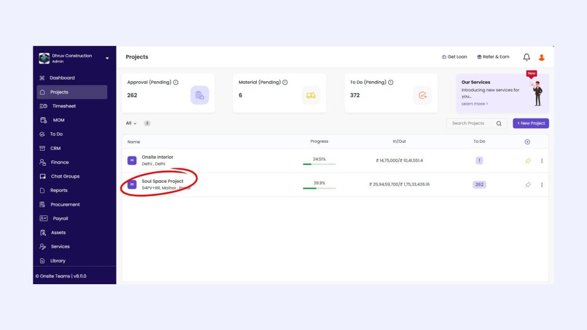Expand the Dhruv Construction account dropdown
Image resolution: width=587 pixels, height=330 pixels.
(x=107, y=58)
